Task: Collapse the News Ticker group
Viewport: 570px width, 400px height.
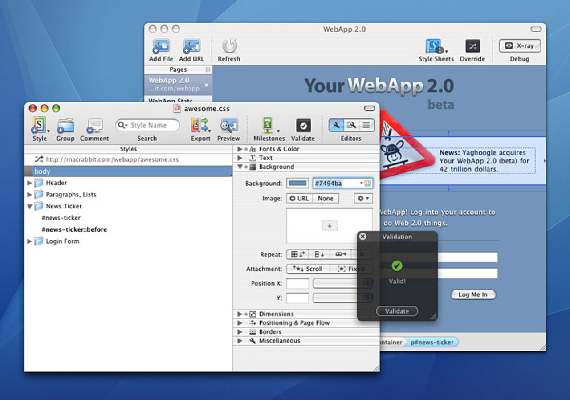Action: [30, 206]
